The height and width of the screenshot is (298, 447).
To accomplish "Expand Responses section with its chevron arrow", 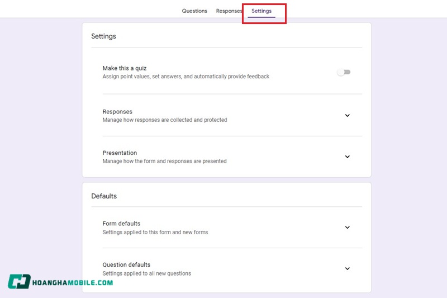I will (347, 116).
